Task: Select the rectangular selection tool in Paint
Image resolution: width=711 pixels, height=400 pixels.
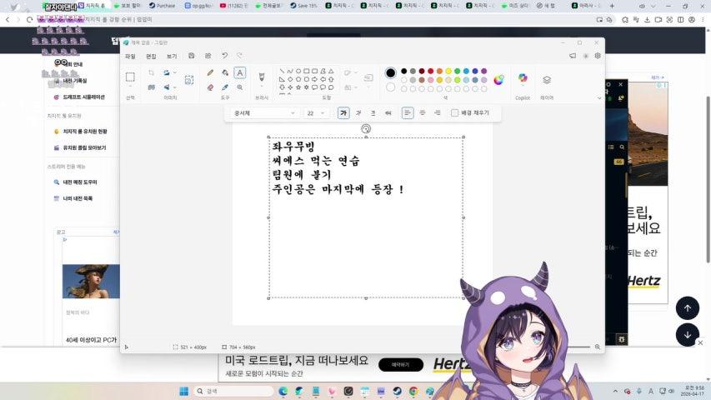Action: (x=130, y=77)
